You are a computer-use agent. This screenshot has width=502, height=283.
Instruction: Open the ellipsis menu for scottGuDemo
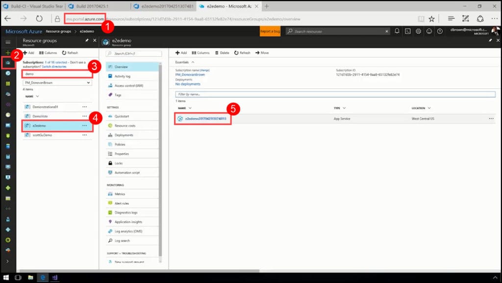tap(84, 135)
